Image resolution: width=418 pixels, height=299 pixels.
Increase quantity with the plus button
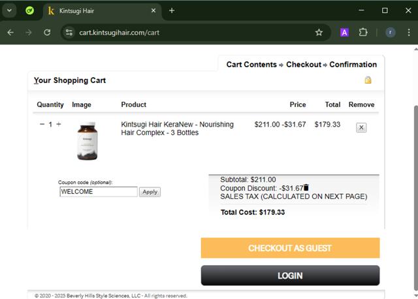(59, 124)
